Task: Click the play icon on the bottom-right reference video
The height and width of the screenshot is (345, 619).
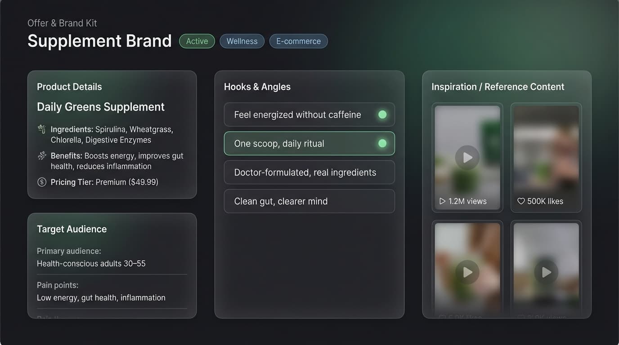Action: (546, 272)
